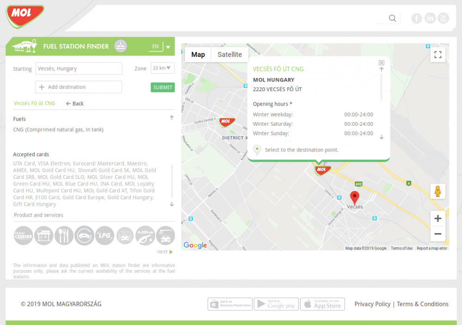
Task: Open the search magnifier in header
Action: click(x=392, y=18)
